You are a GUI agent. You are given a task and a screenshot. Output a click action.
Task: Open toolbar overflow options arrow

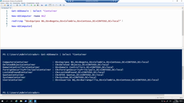(66, 5)
